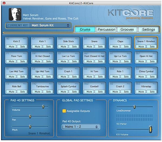The image size is (162, 142).
Task: Mute the Ride 1 pad
Action: (x=115, y=77)
